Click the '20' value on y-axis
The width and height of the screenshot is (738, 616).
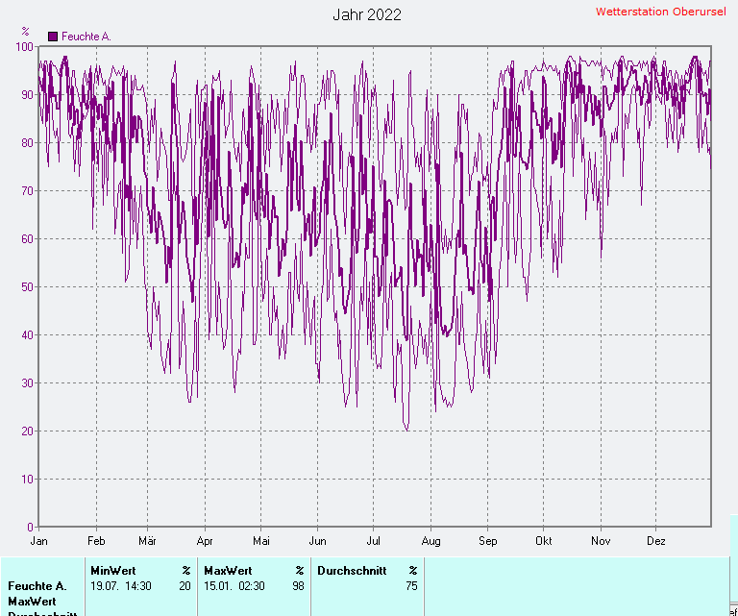(28, 431)
